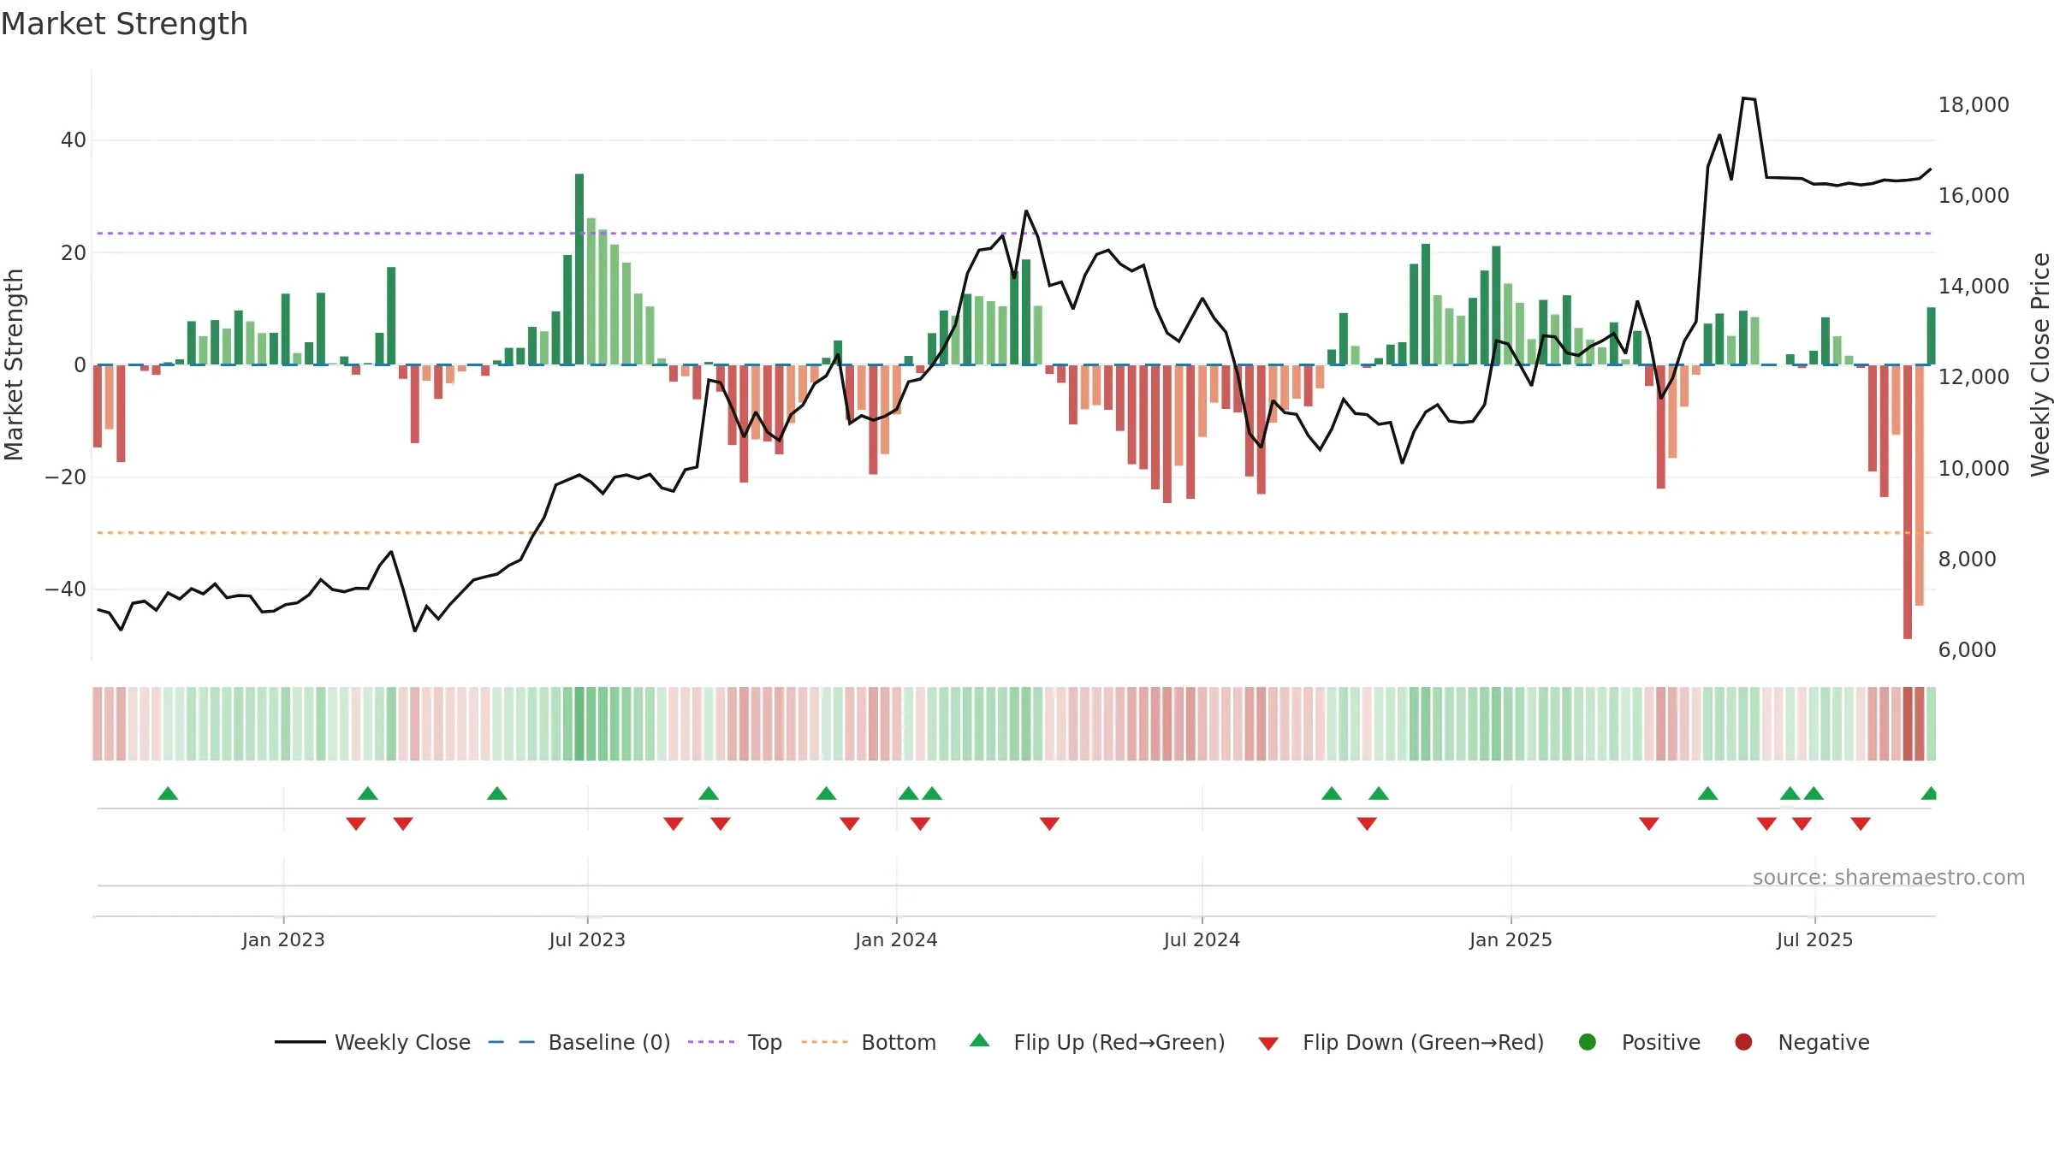Image resolution: width=2054 pixels, height=1155 pixels.
Task: Toggle Flip Up (Red→Green) legend entry
Action: (x=1097, y=1042)
